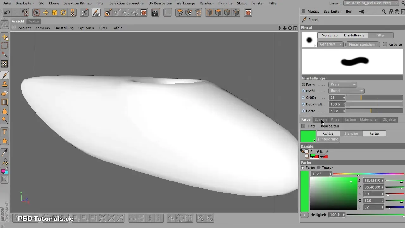Click the rainbow hue slider
The image size is (405, 228).
[369, 174]
